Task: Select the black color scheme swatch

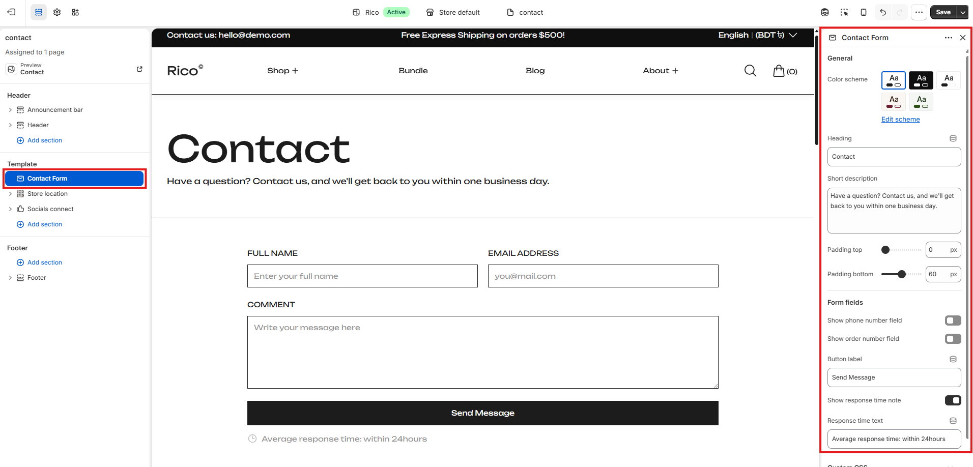Action: tap(921, 80)
